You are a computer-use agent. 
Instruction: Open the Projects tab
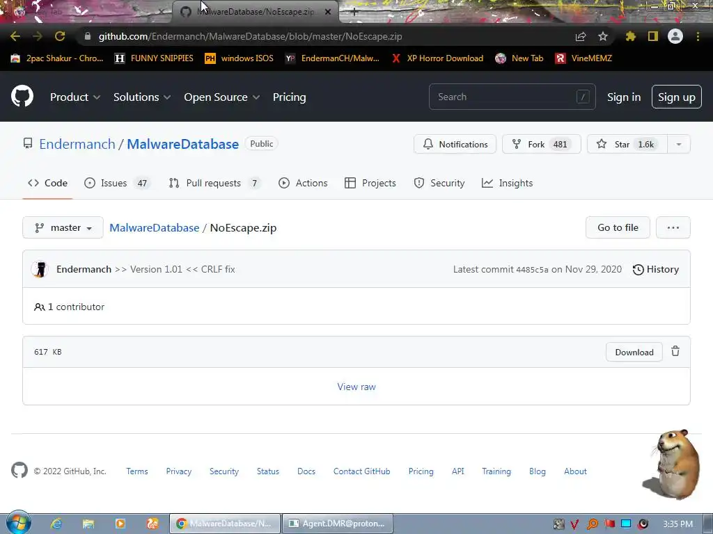pos(370,183)
